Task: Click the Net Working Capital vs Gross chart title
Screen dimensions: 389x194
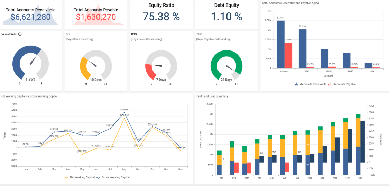Action: (x=29, y=96)
